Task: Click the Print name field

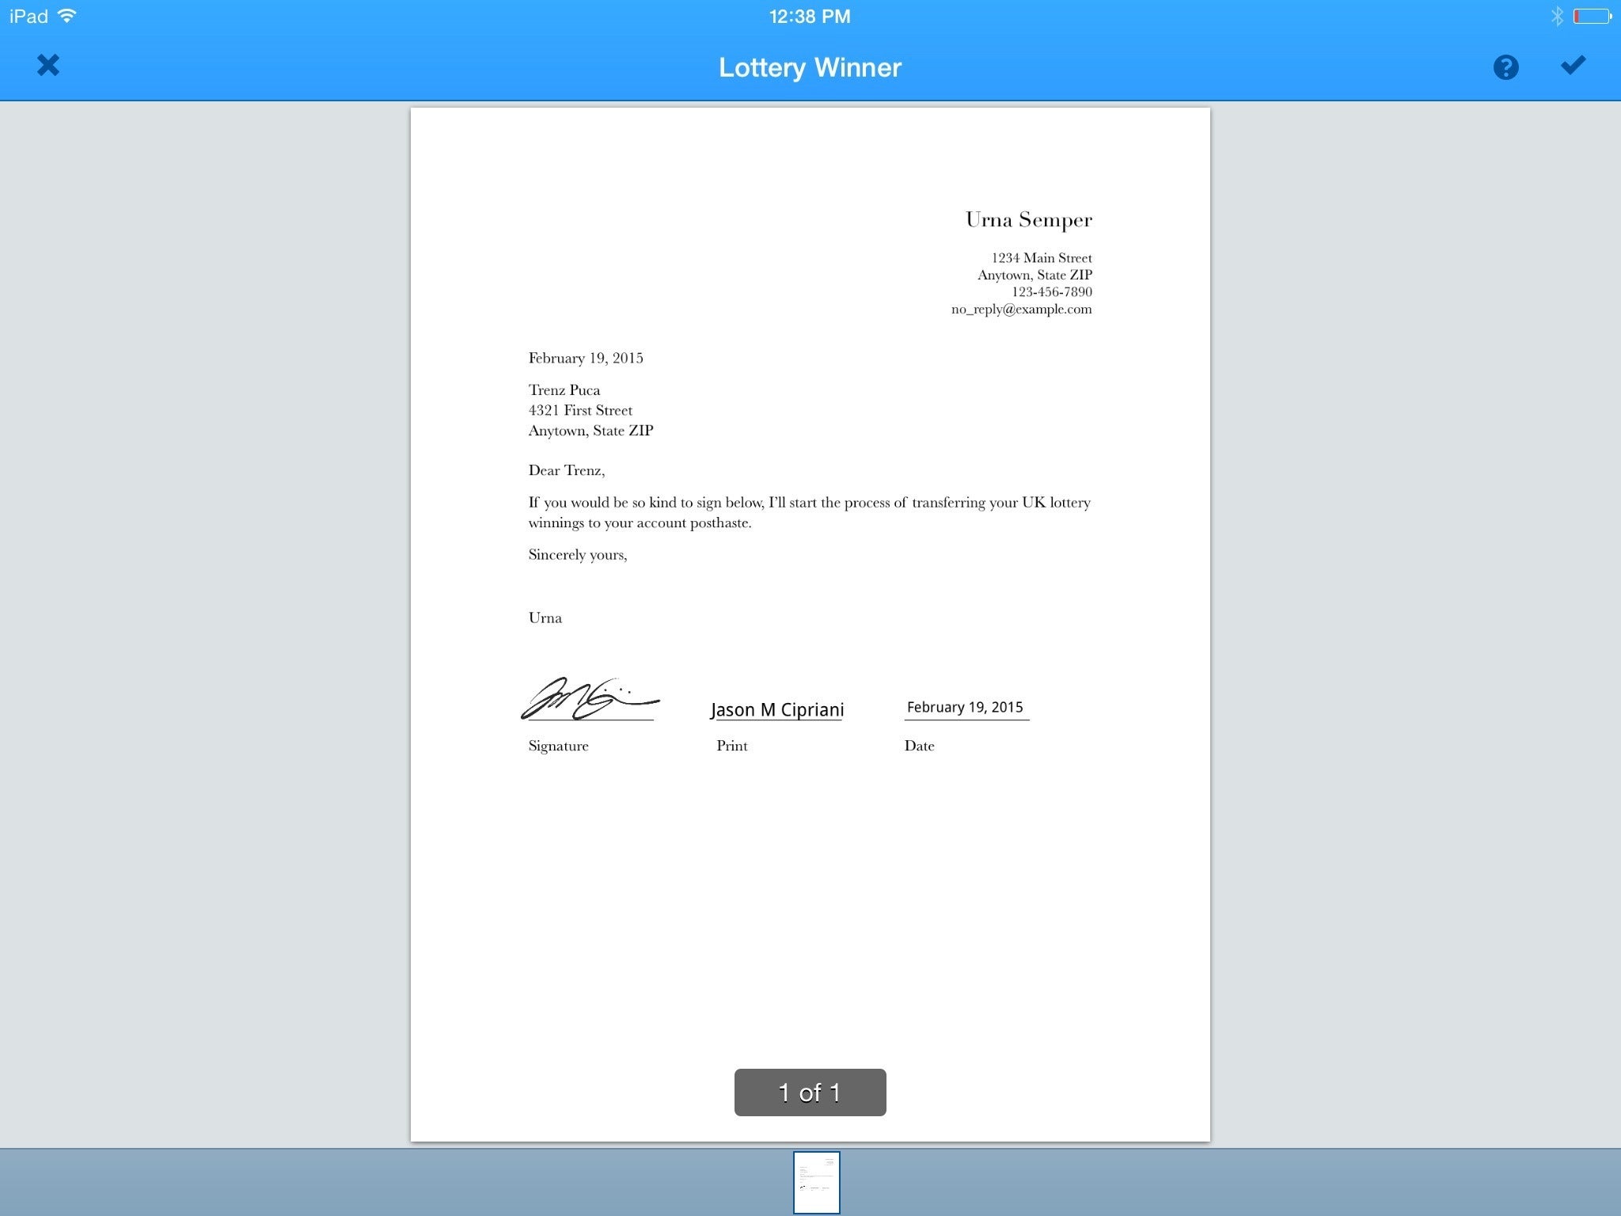Action: [776, 708]
